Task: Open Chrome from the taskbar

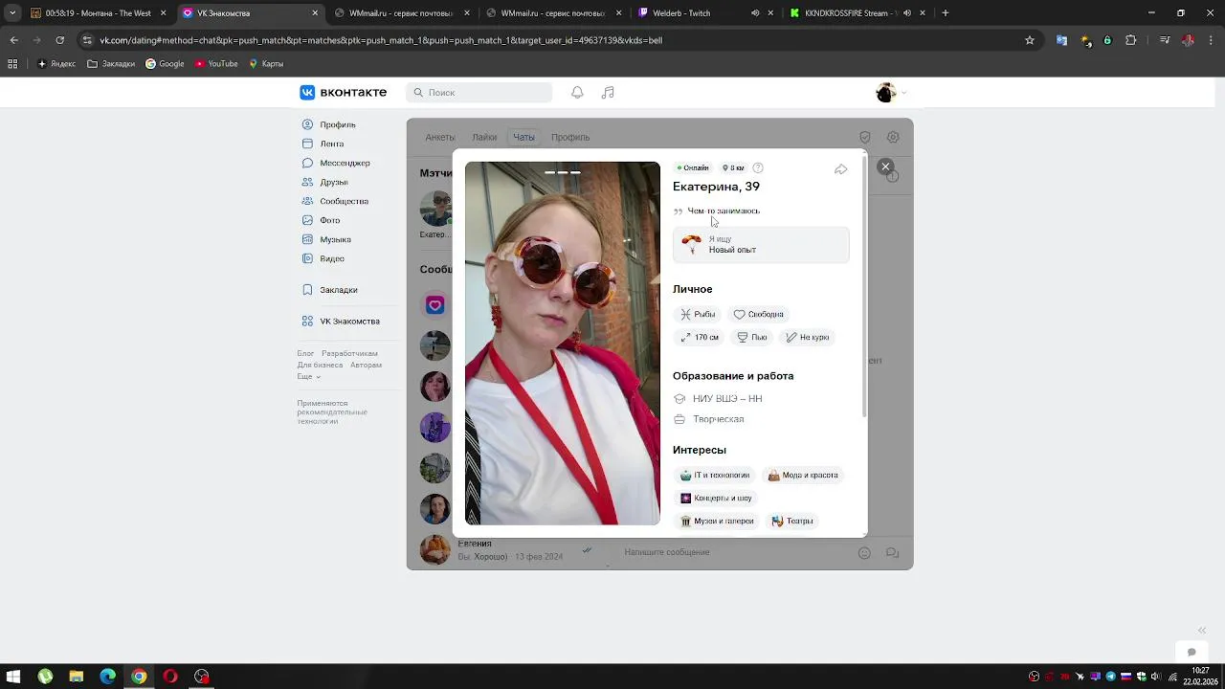Action: pyautogui.click(x=139, y=676)
